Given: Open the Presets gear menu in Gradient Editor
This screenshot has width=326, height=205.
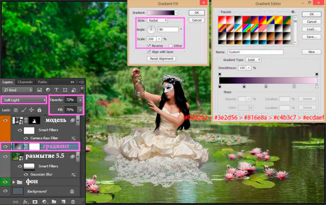Looking at the screenshot, I should click(293, 12).
